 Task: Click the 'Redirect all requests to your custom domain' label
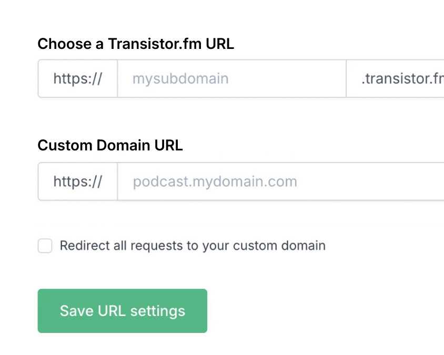tap(193, 246)
